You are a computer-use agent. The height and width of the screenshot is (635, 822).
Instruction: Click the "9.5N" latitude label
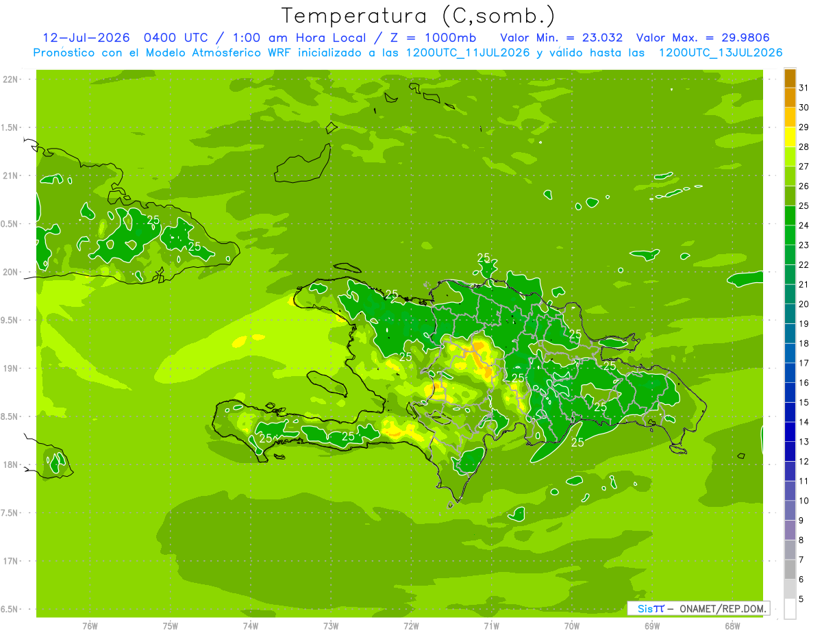click(x=10, y=321)
